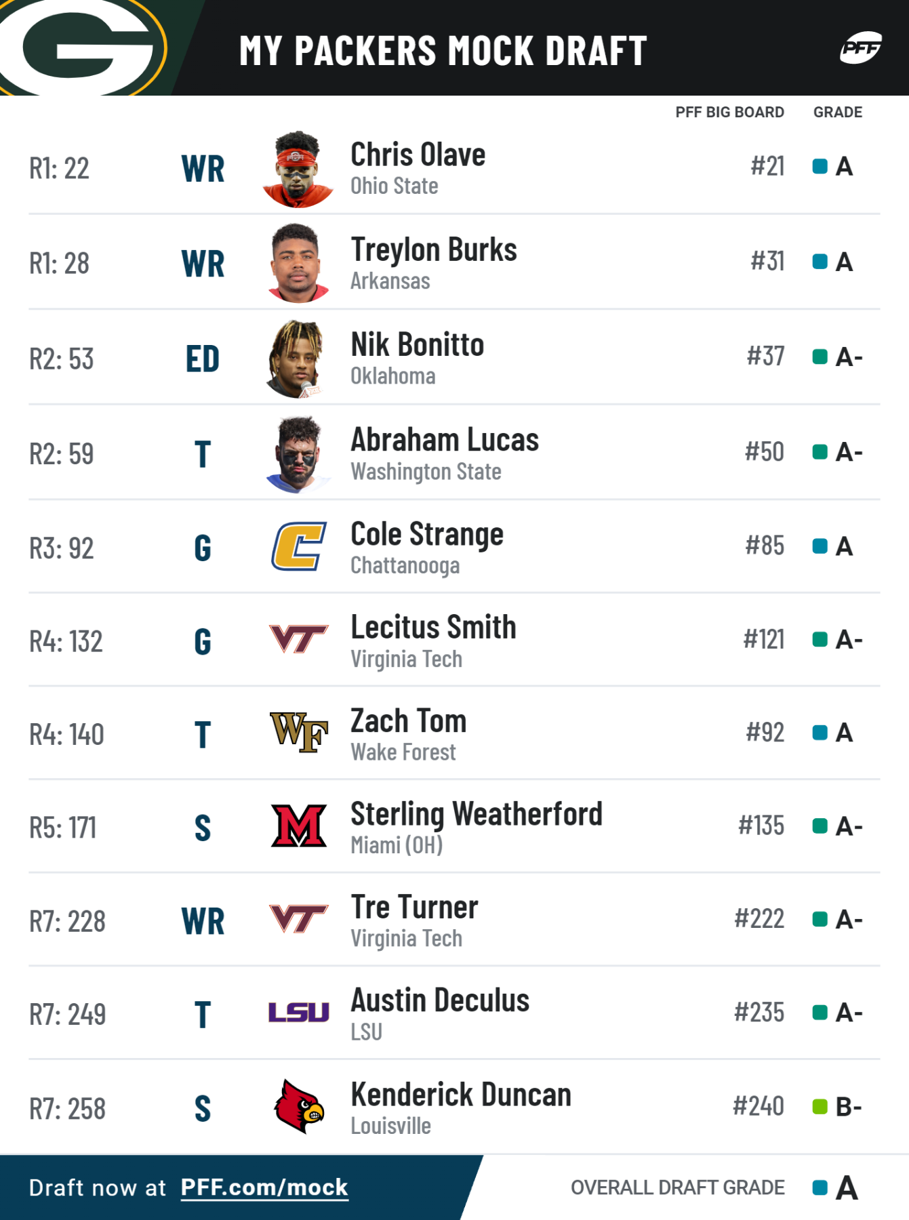Click the Virginia Tech logo beside Lecitus Smith

(x=299, y=639)
